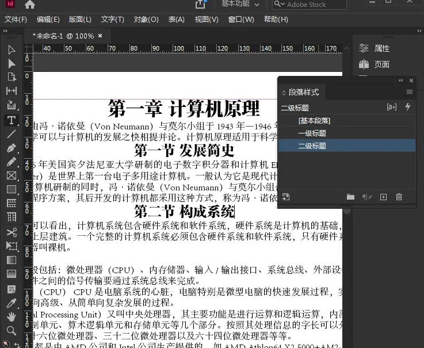Pick the Scissors tool
424x348 pixels.
pos(11,232)
